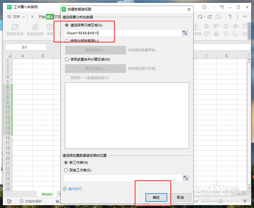The width and height of the screenshot is (254, 208).
Task: Insert a line chart from the ribbon
Action: (x=226, y=26)
